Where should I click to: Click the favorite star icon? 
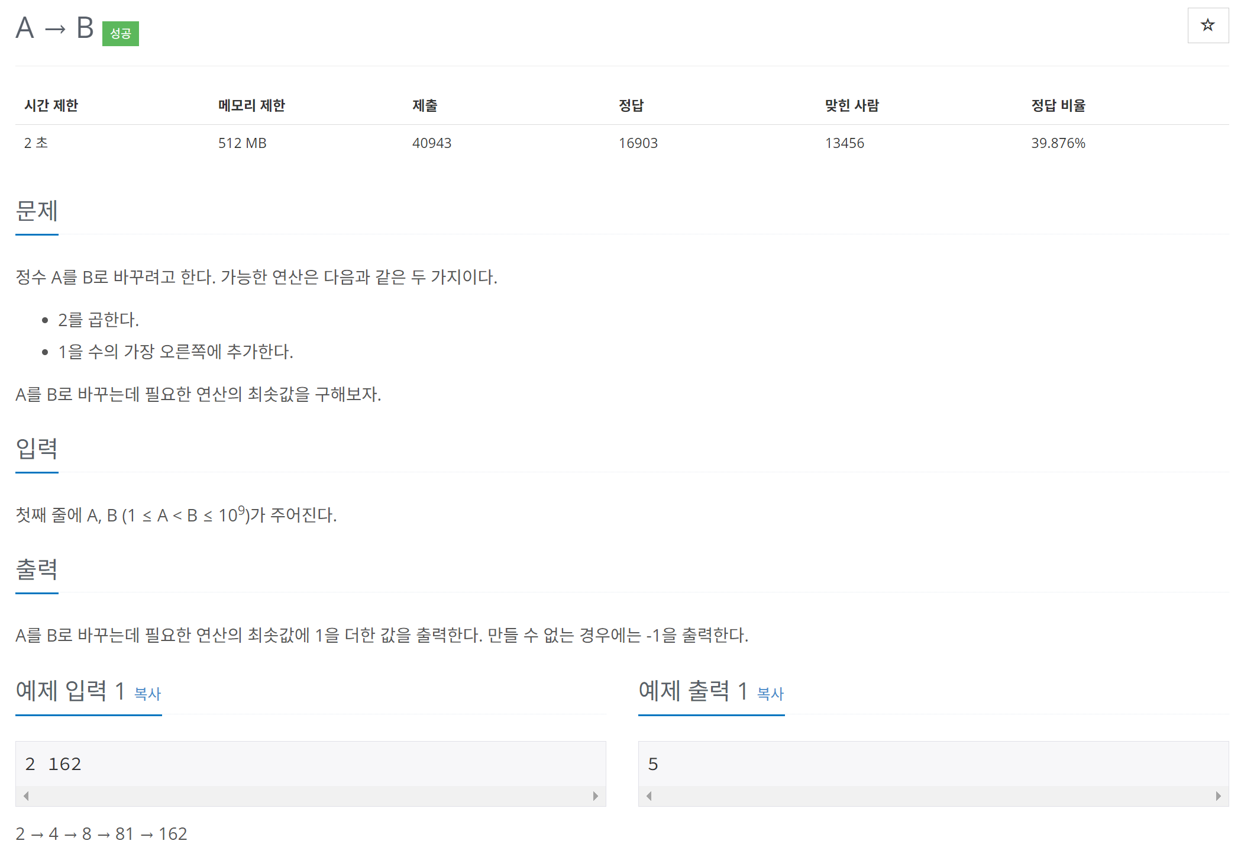[x=1207, y=25]
